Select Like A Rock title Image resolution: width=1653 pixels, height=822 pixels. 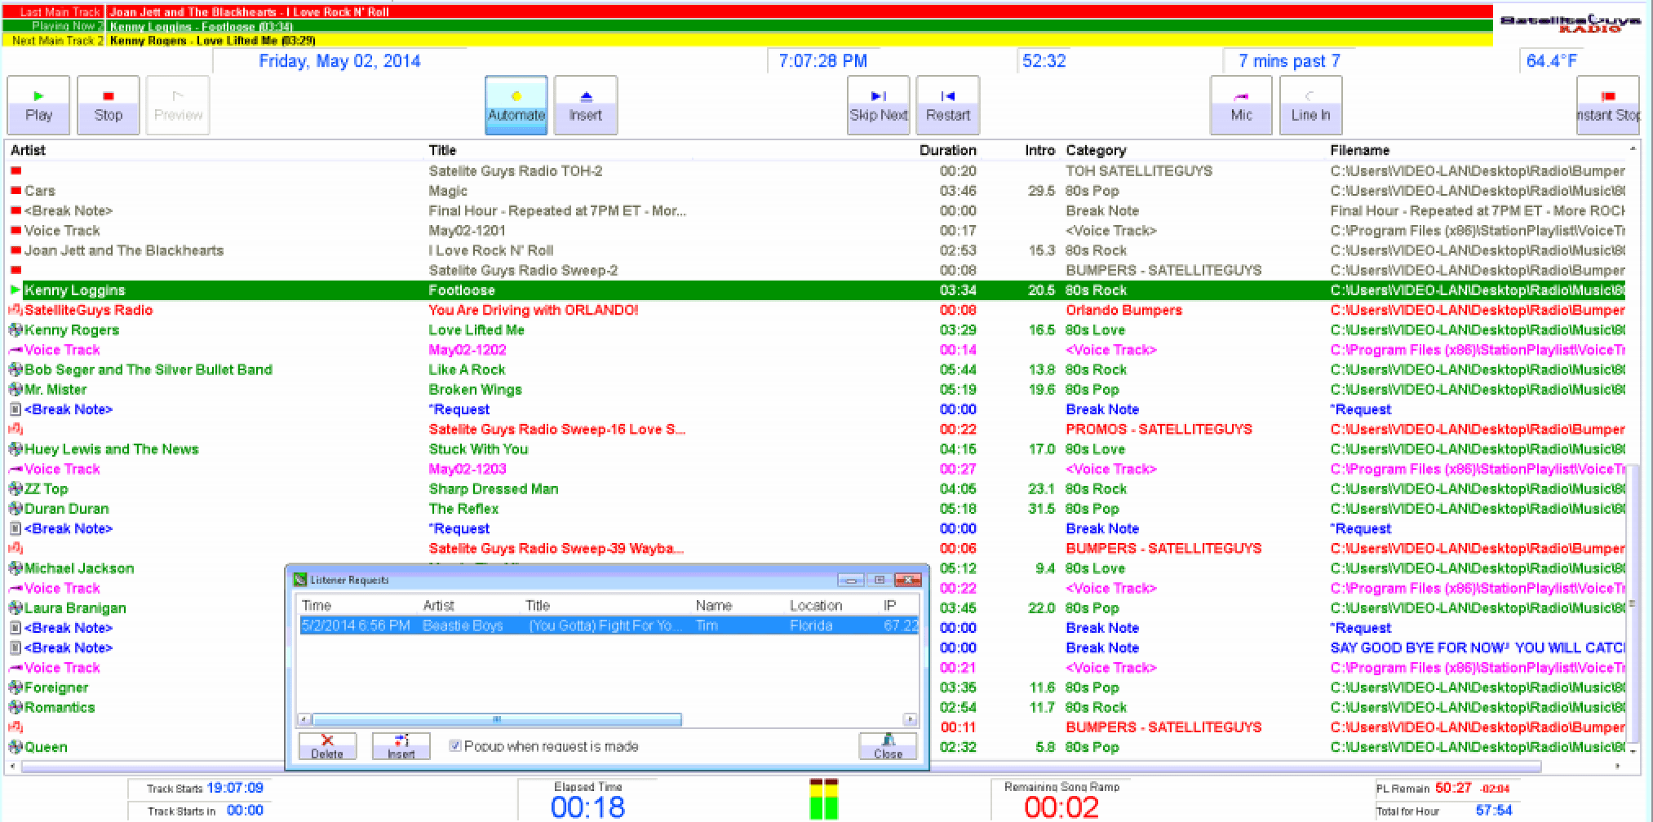coord(467,370)
